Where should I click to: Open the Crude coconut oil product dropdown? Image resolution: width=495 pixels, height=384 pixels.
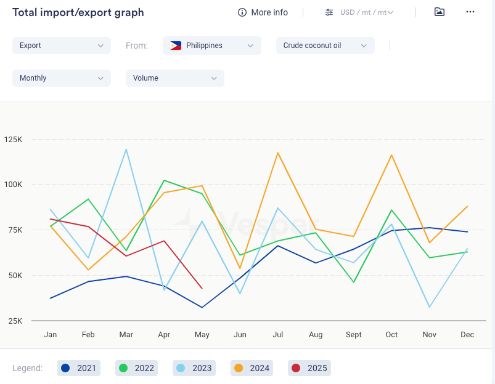click(325, 46)
